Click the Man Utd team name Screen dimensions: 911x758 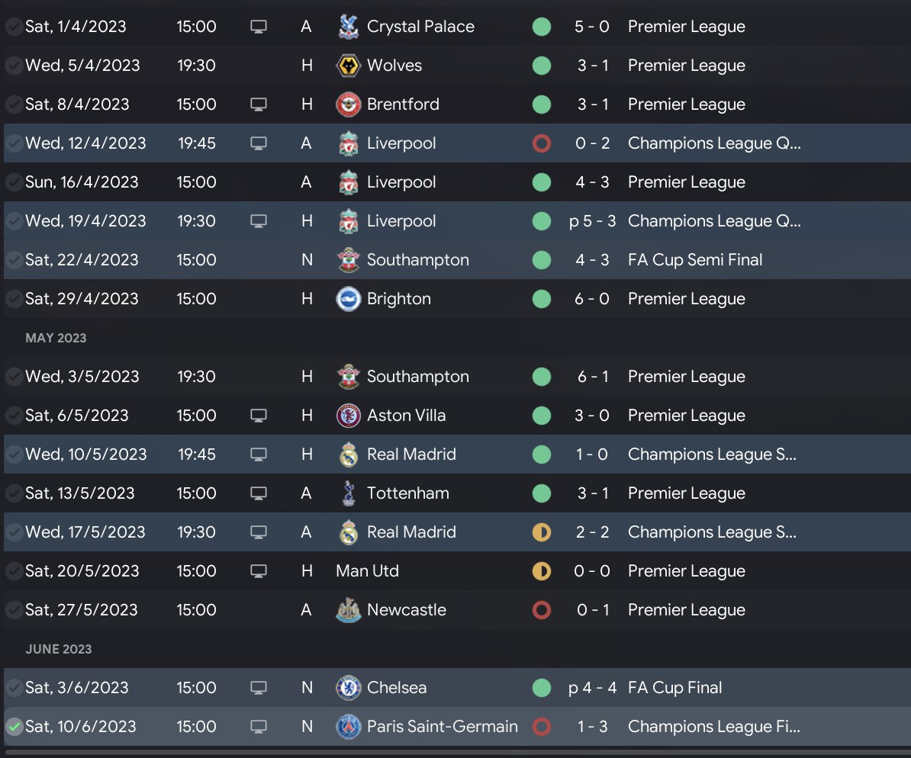coord(367,571)
